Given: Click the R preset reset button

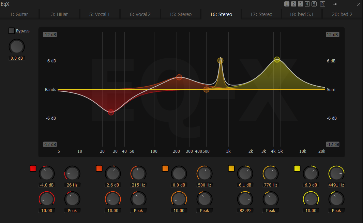Looking at the screenshot, I should (x=322, y=4).
